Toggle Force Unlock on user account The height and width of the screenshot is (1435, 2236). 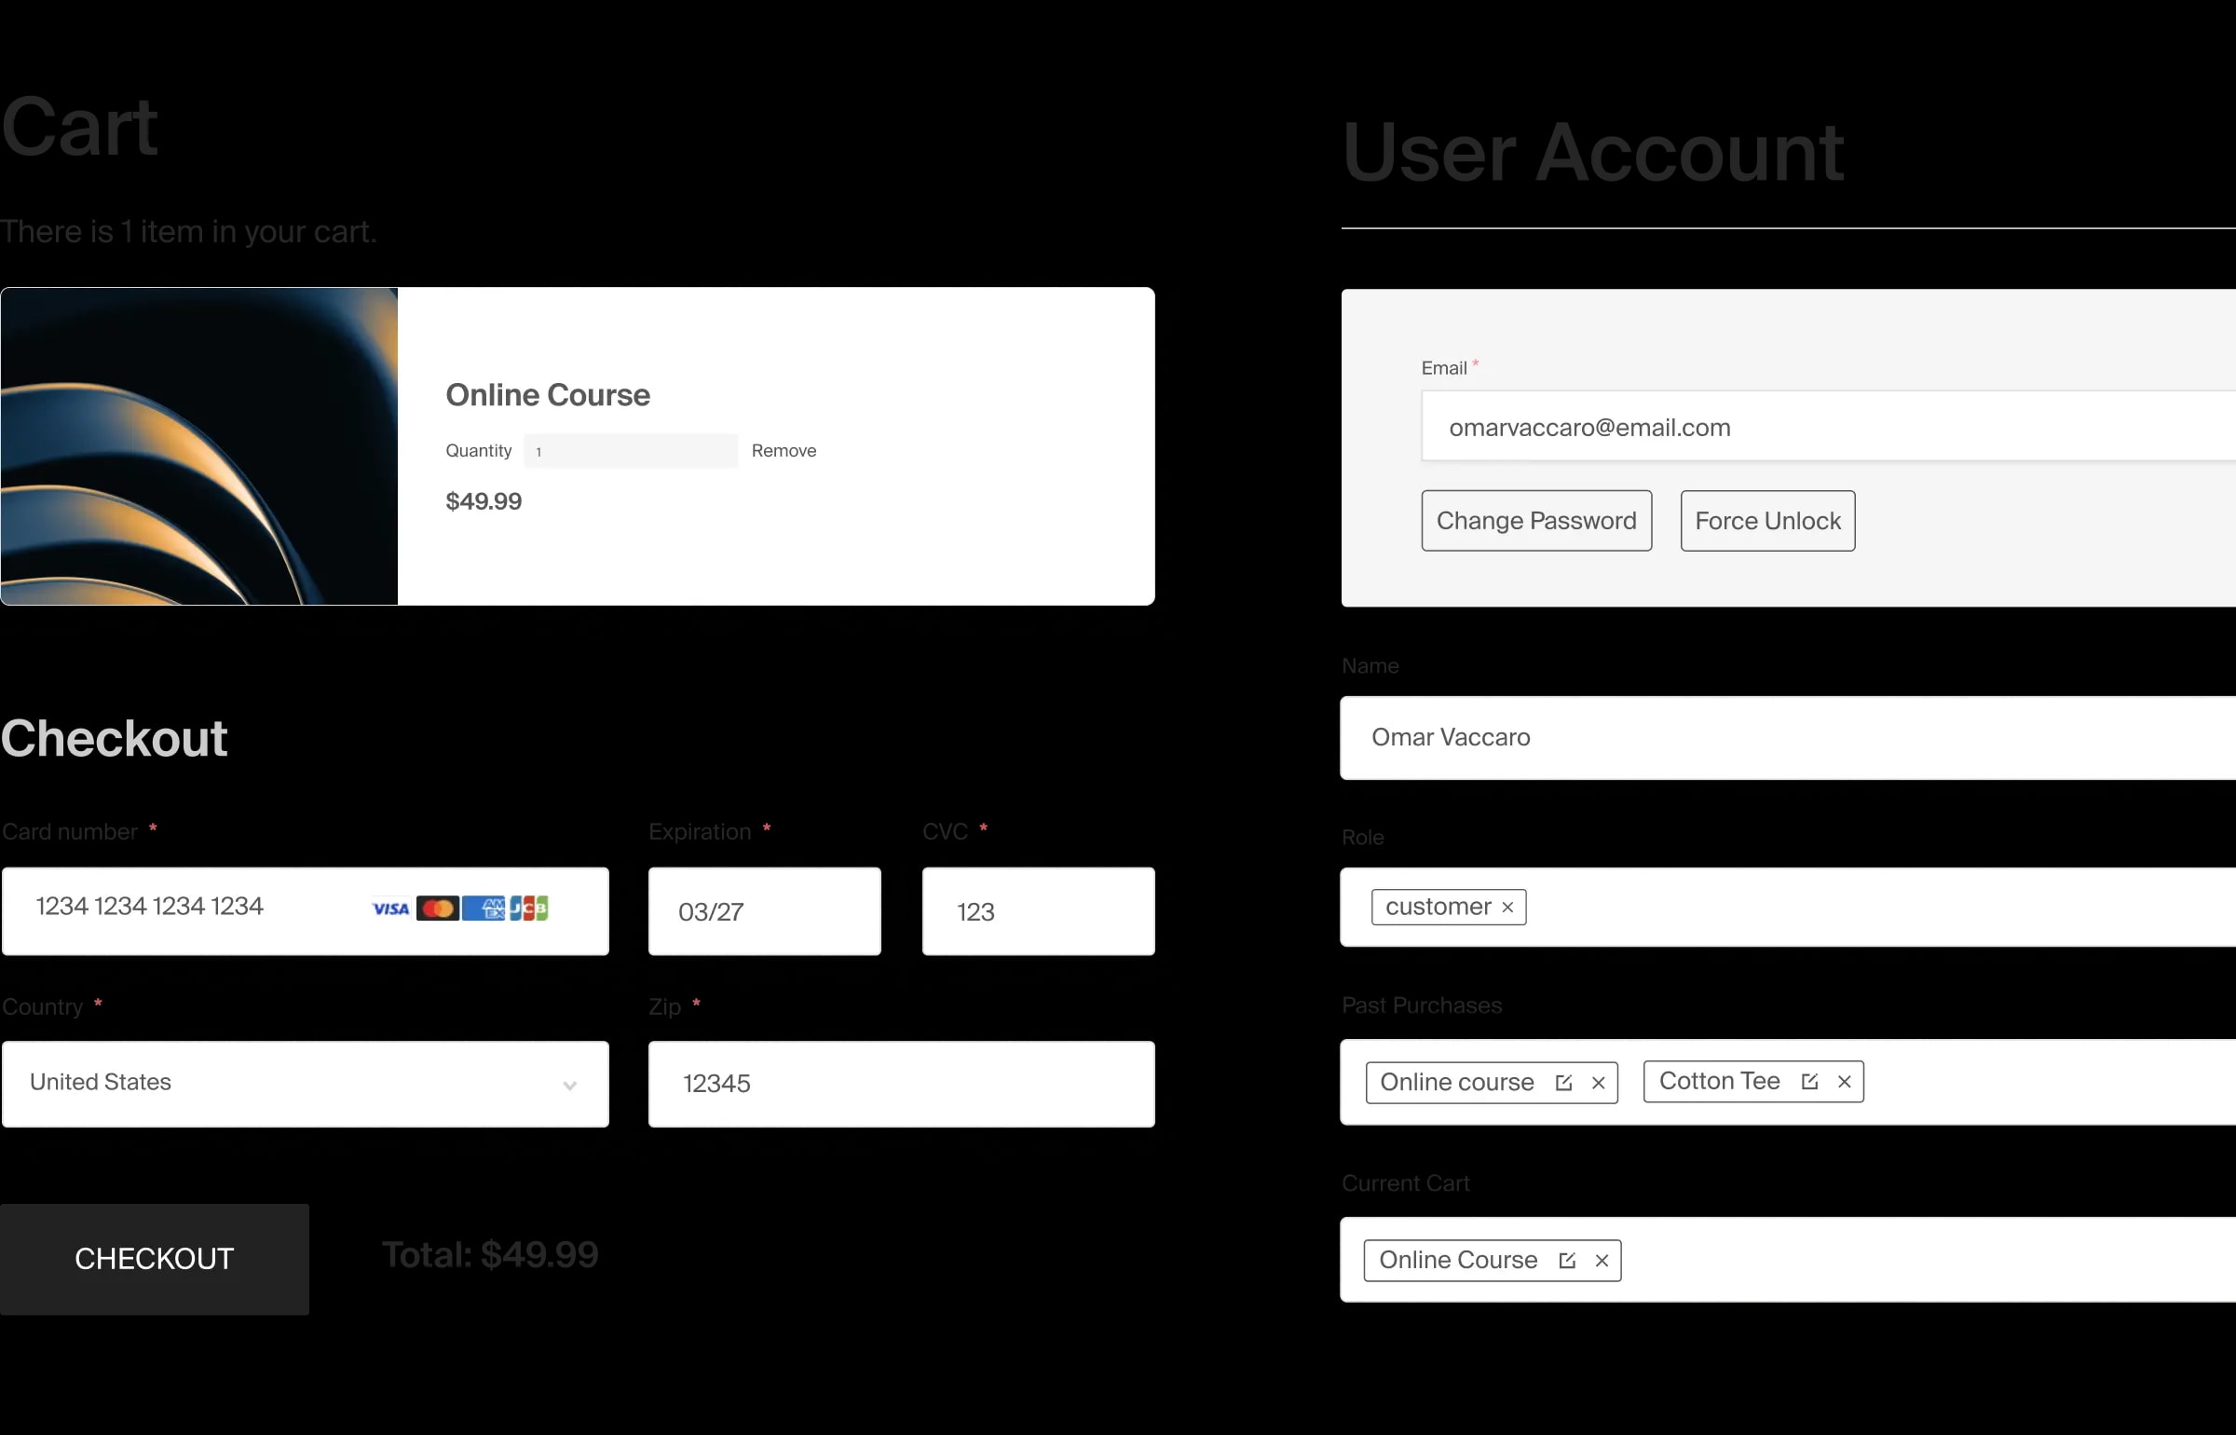click(x=1768, y=520)
